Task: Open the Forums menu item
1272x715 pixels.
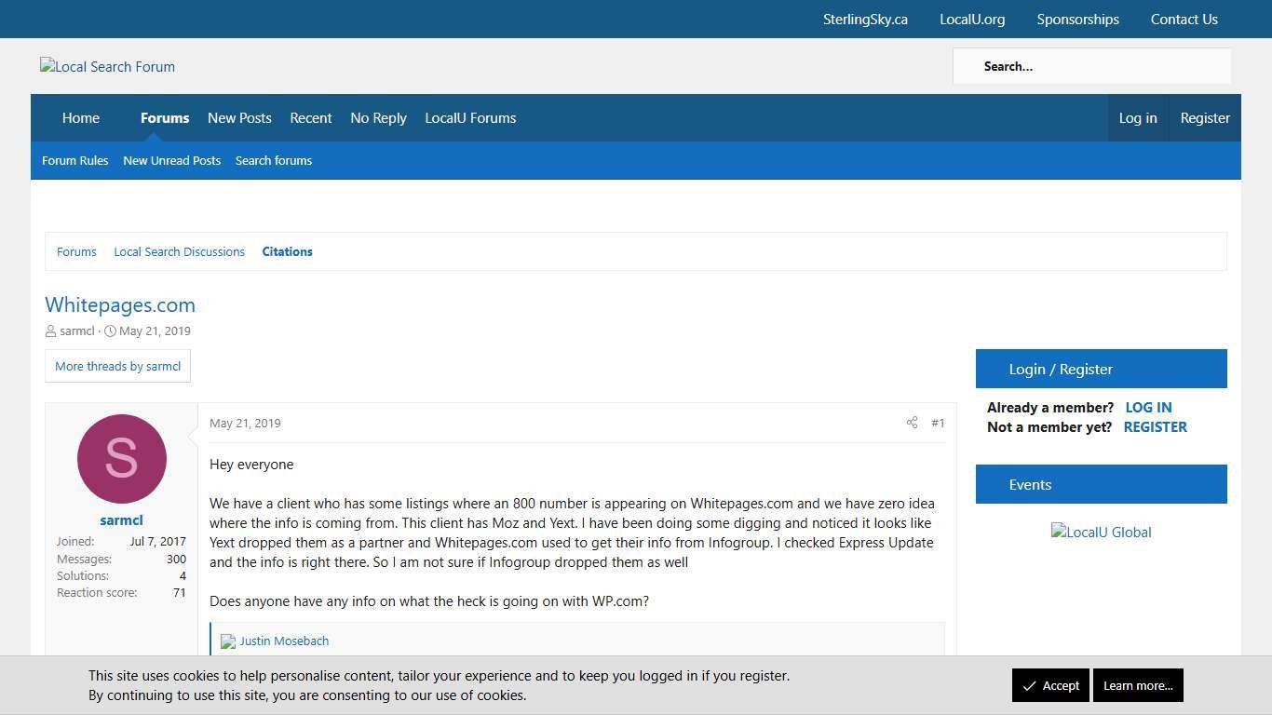Action: 165,118
